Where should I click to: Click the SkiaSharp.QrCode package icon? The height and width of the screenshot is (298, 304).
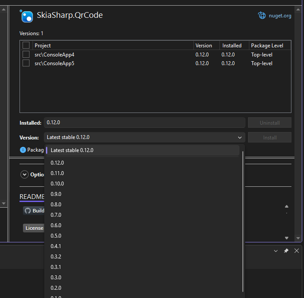tap(26, 16)
